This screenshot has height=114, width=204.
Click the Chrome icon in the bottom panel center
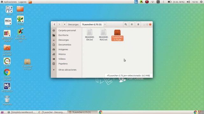point(100,112)
